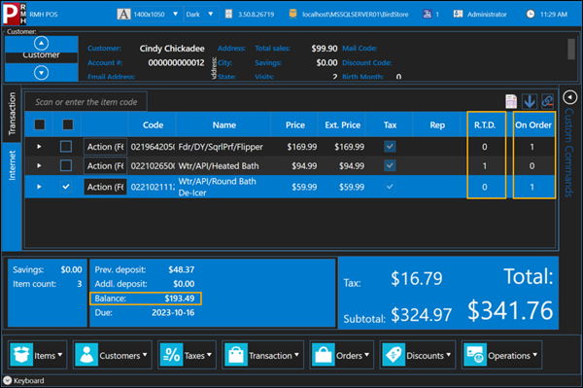Click the clock icon
583x388 pixels.
[x=531, y=15]
